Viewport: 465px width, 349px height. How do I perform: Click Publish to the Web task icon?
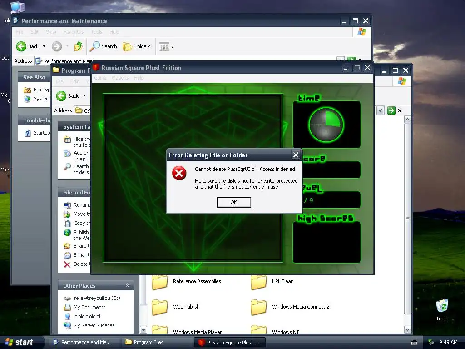[67, 232]
